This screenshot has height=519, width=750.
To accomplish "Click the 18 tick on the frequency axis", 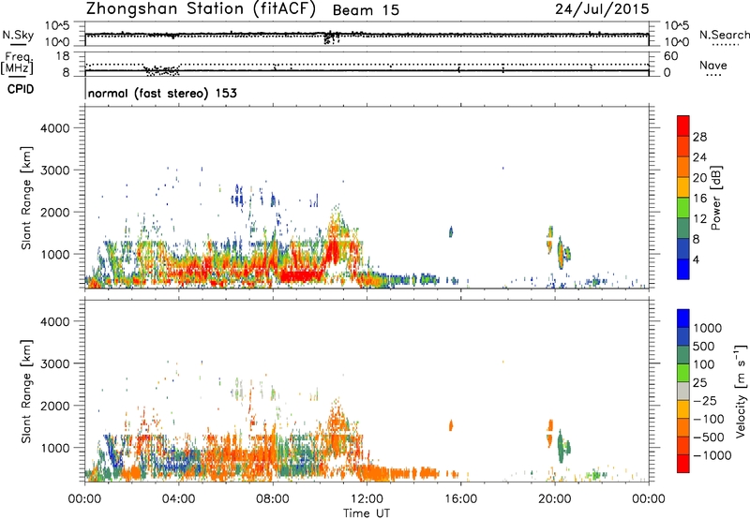I will pyautogui.click(x=63, y=56).
